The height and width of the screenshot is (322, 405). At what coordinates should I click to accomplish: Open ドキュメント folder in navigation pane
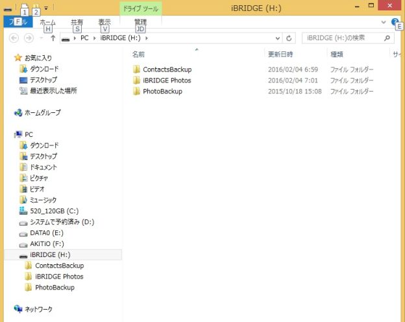pyautogui.click(x=43, y=167)
